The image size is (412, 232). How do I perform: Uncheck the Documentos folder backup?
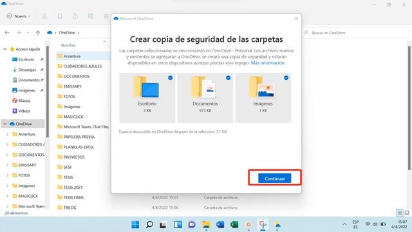pyautogui.click(x=228, y=78)
